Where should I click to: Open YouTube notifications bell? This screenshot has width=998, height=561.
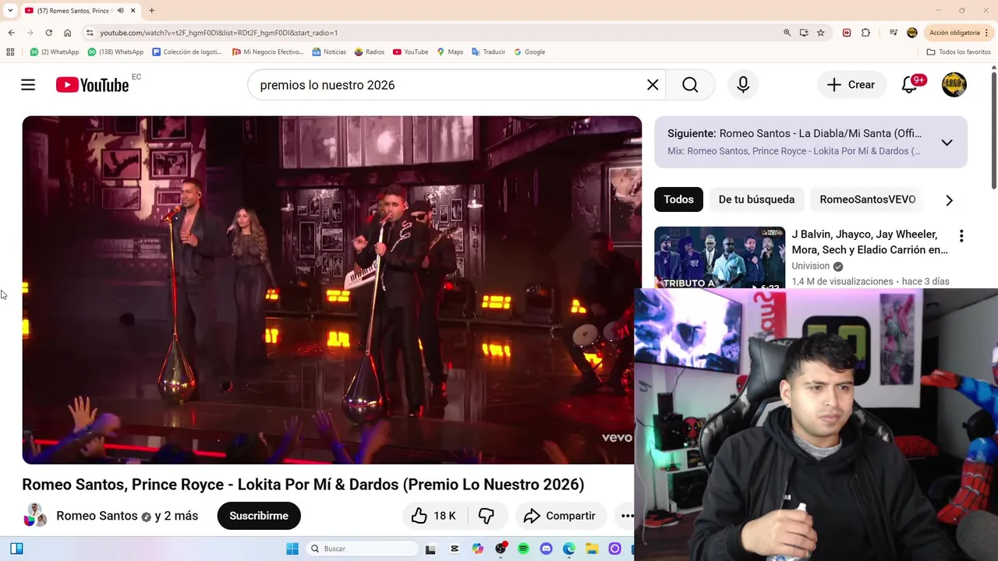(910, 85)
